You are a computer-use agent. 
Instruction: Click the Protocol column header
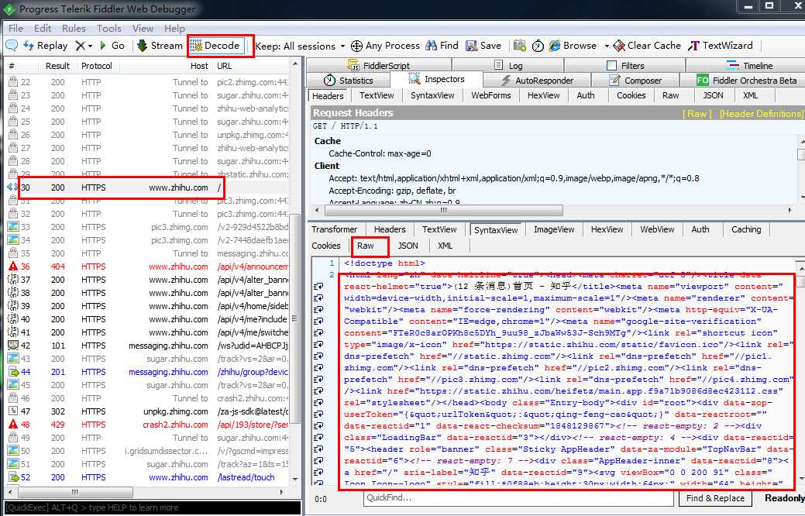point(97,66)
